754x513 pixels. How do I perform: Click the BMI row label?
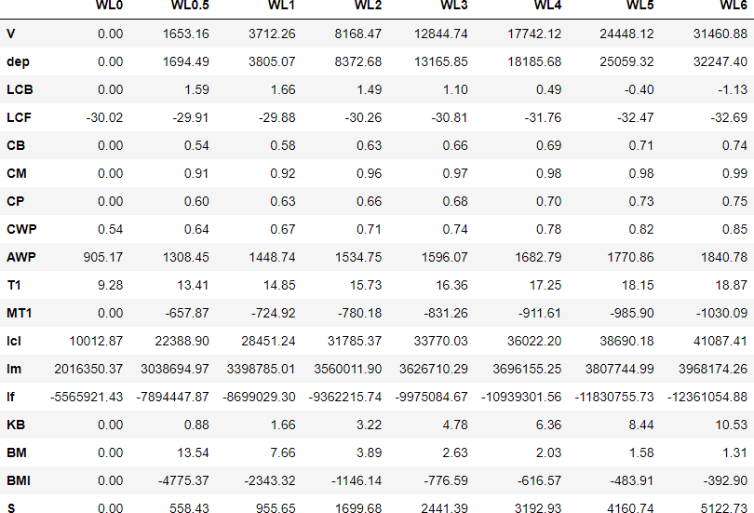(x=19, y=480)
